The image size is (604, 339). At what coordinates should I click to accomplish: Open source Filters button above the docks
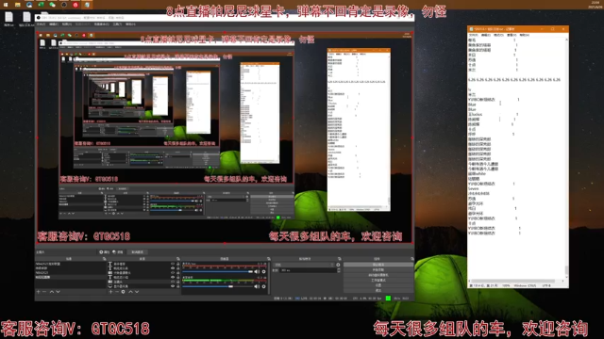tap(118, 252)
